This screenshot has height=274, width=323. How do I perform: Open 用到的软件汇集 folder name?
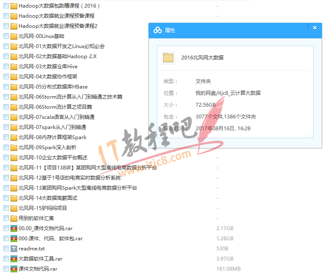(x=36, y=218)
